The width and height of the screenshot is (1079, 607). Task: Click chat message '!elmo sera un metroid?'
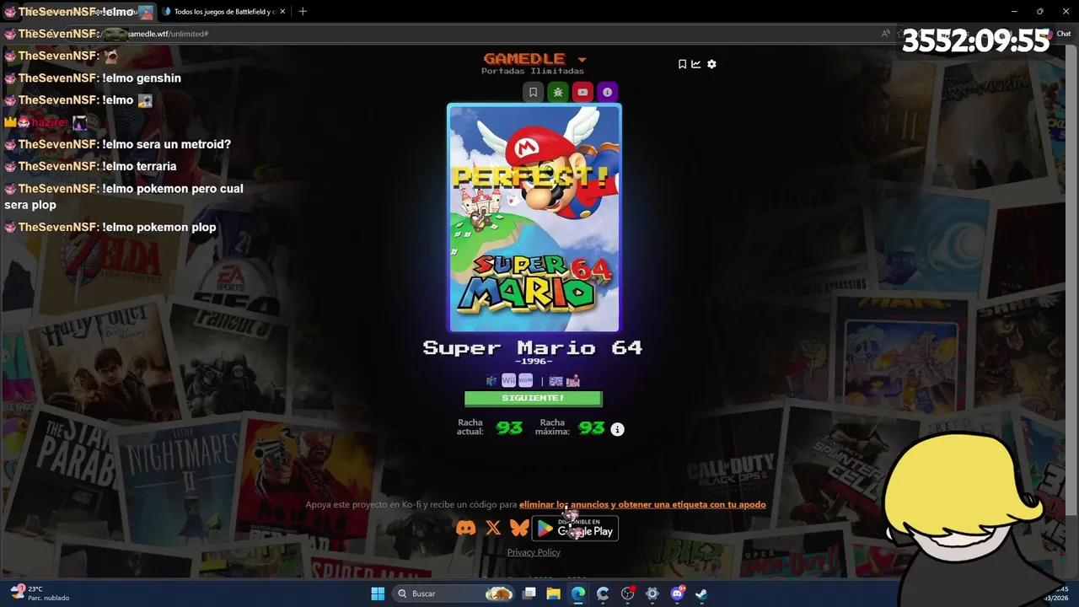[166, 144]
